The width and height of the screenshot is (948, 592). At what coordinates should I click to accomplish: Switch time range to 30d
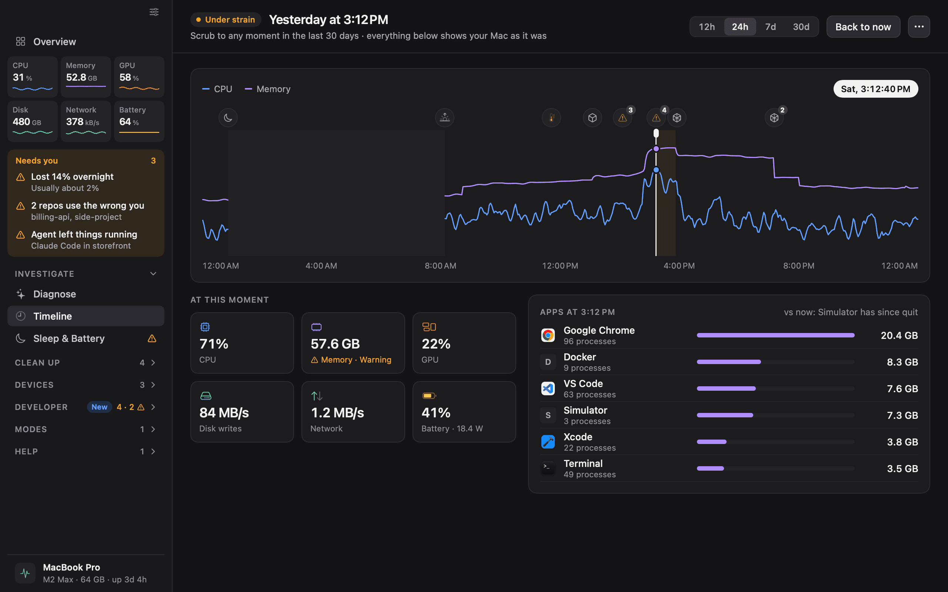801,27
